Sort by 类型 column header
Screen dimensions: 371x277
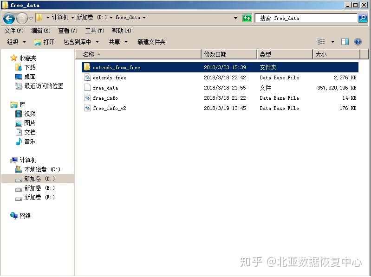(x=285, y=54)
